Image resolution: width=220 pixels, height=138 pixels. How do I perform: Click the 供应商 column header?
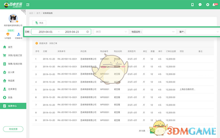click(x=83, y=51)
